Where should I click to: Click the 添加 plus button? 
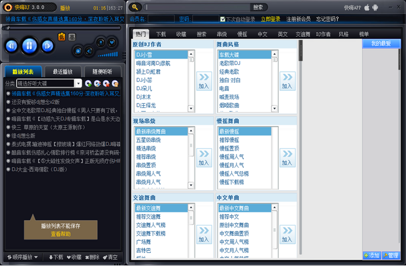click(x=371, y=255)
